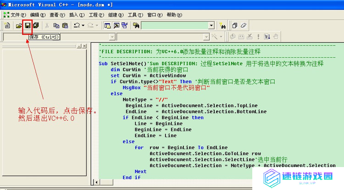Click the eraser-shaped toolbar icon

[x=243, y=25]
